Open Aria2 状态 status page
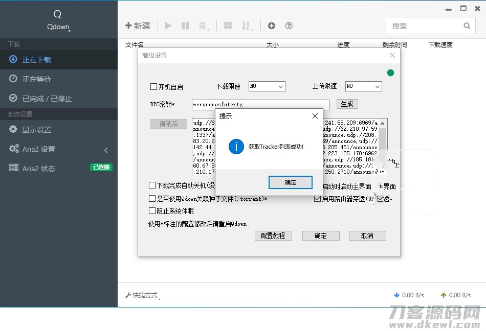 (59, 168)
